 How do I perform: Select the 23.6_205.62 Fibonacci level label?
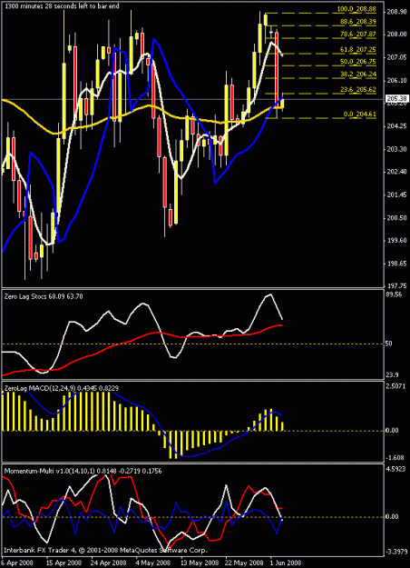coord(357,89)
